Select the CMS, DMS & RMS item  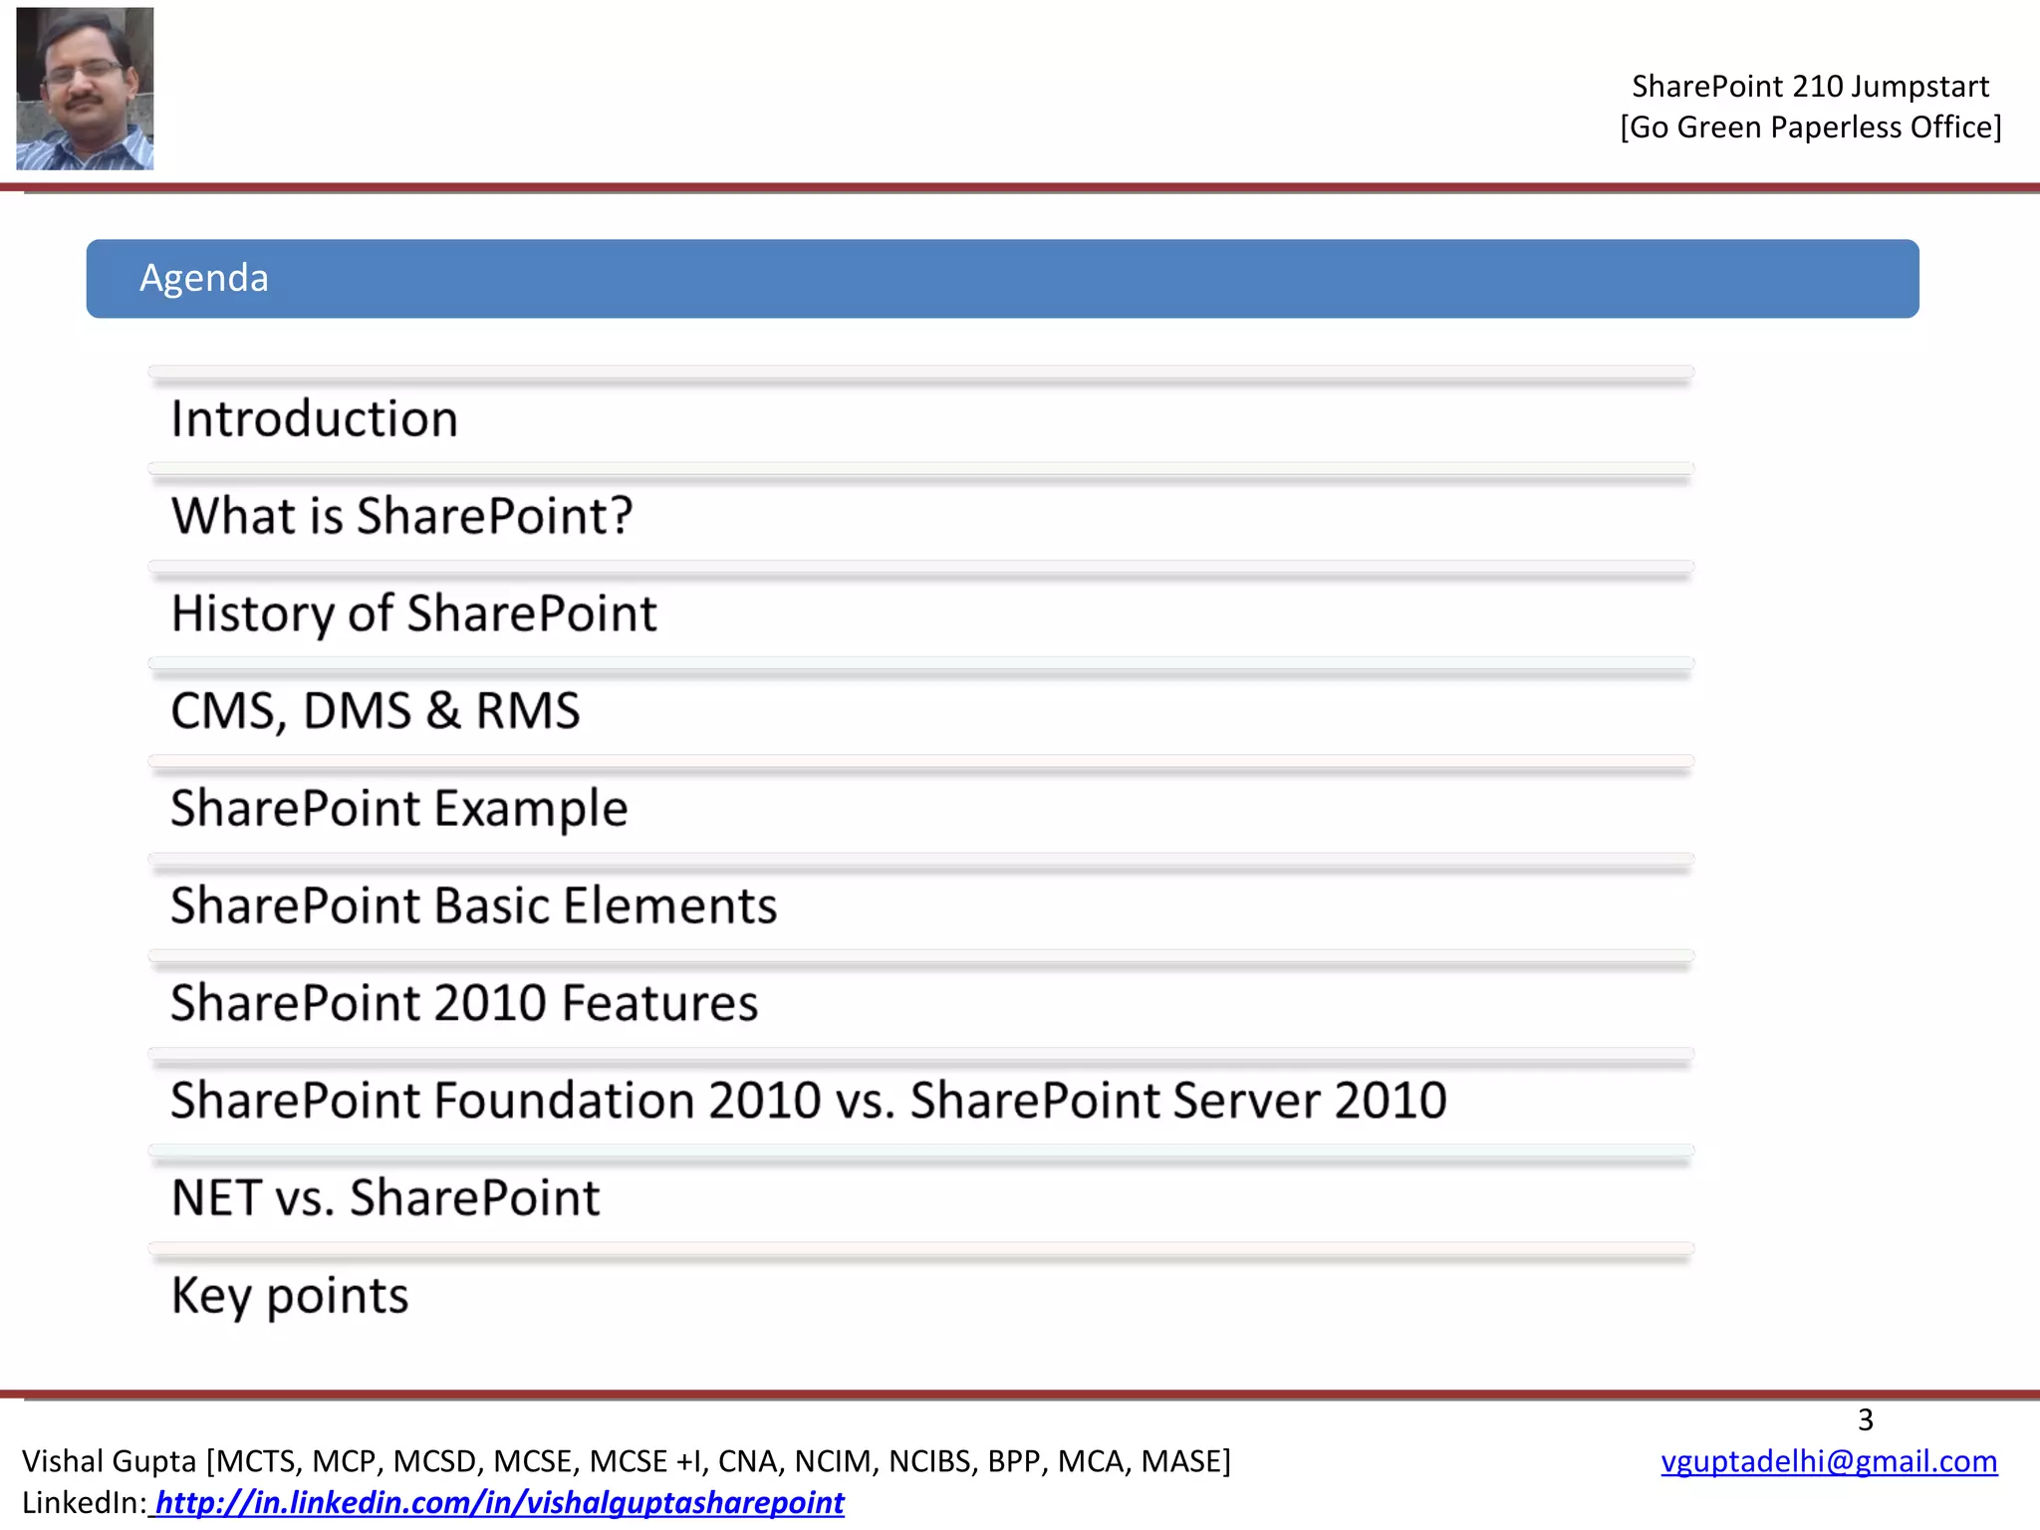coord(376,711)
